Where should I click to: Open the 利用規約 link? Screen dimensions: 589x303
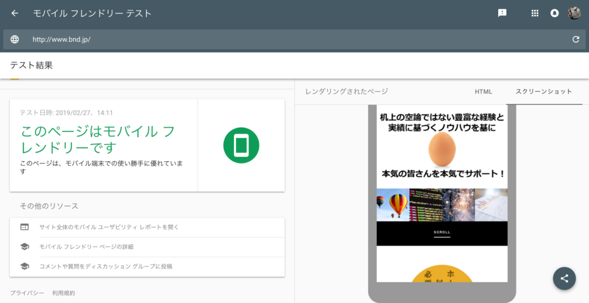pyautogui.click(x=63, y=293)
